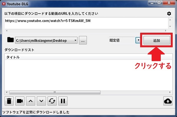Viewport: 177px width, 117px height.
Task: Click the circular-arrows reload button
Action: point(52,101)
